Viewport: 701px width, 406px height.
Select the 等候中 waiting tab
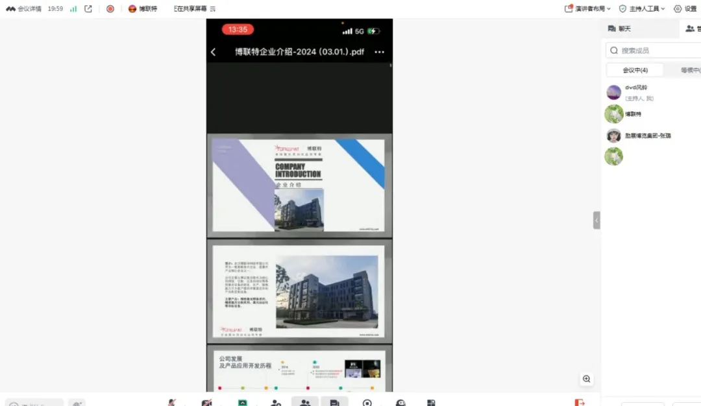point(690,70)
